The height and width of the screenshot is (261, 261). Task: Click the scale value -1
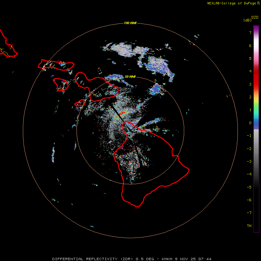(249, 136)
